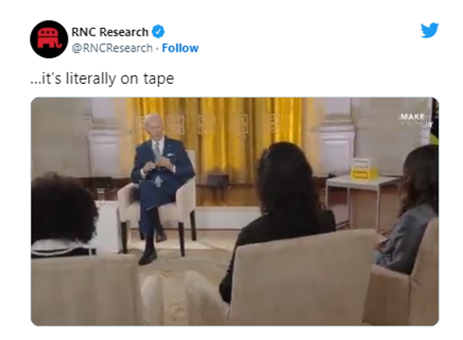Click the water glass beside the armchair
The width and height of the screenshot is (463, 340).
coord(101,195)
